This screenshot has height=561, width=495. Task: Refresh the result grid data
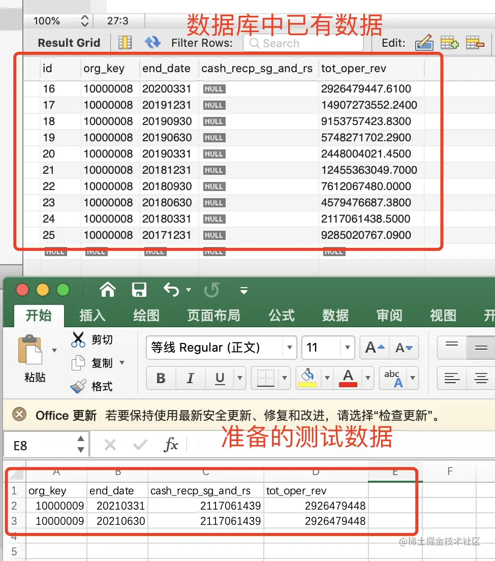point(153,43)
